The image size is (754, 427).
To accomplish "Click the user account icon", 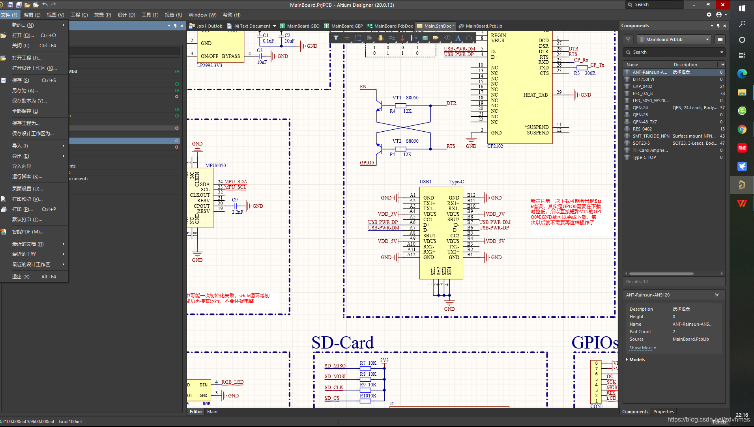I will click(x=719, y=15).
